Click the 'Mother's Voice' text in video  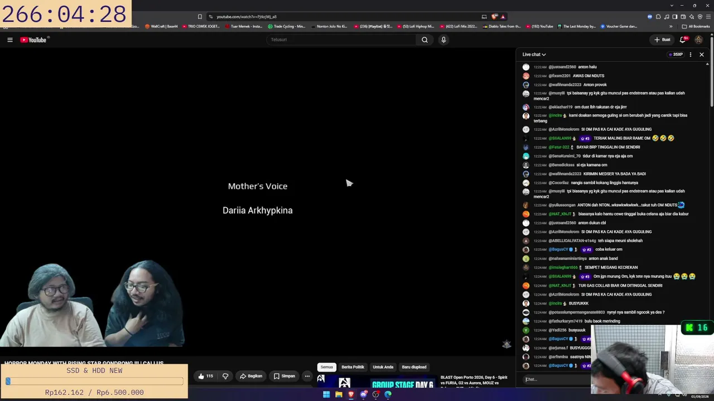[258, 186]
